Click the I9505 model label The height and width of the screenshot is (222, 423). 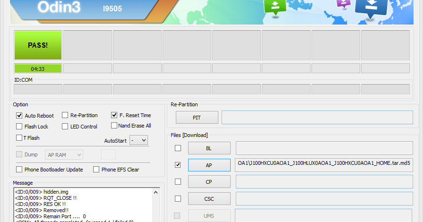(x=112, y=9)
